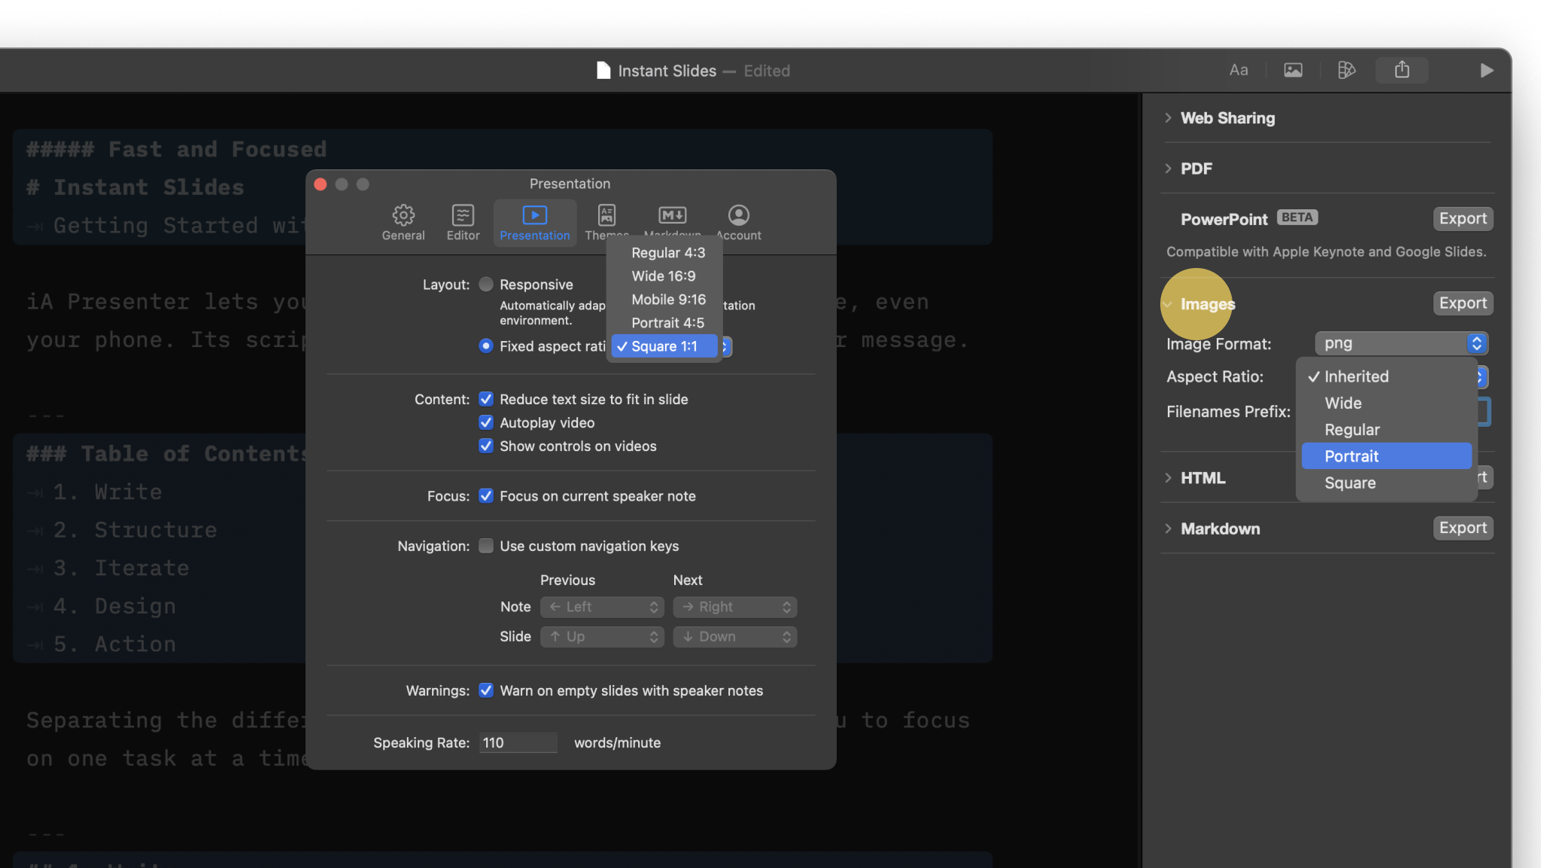Toggle Focus on current speaker note

(x=486, y=496)
